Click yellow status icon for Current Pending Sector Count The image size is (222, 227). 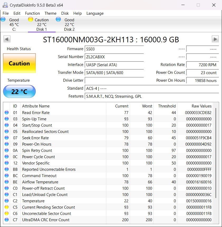(x=7, y=207)
